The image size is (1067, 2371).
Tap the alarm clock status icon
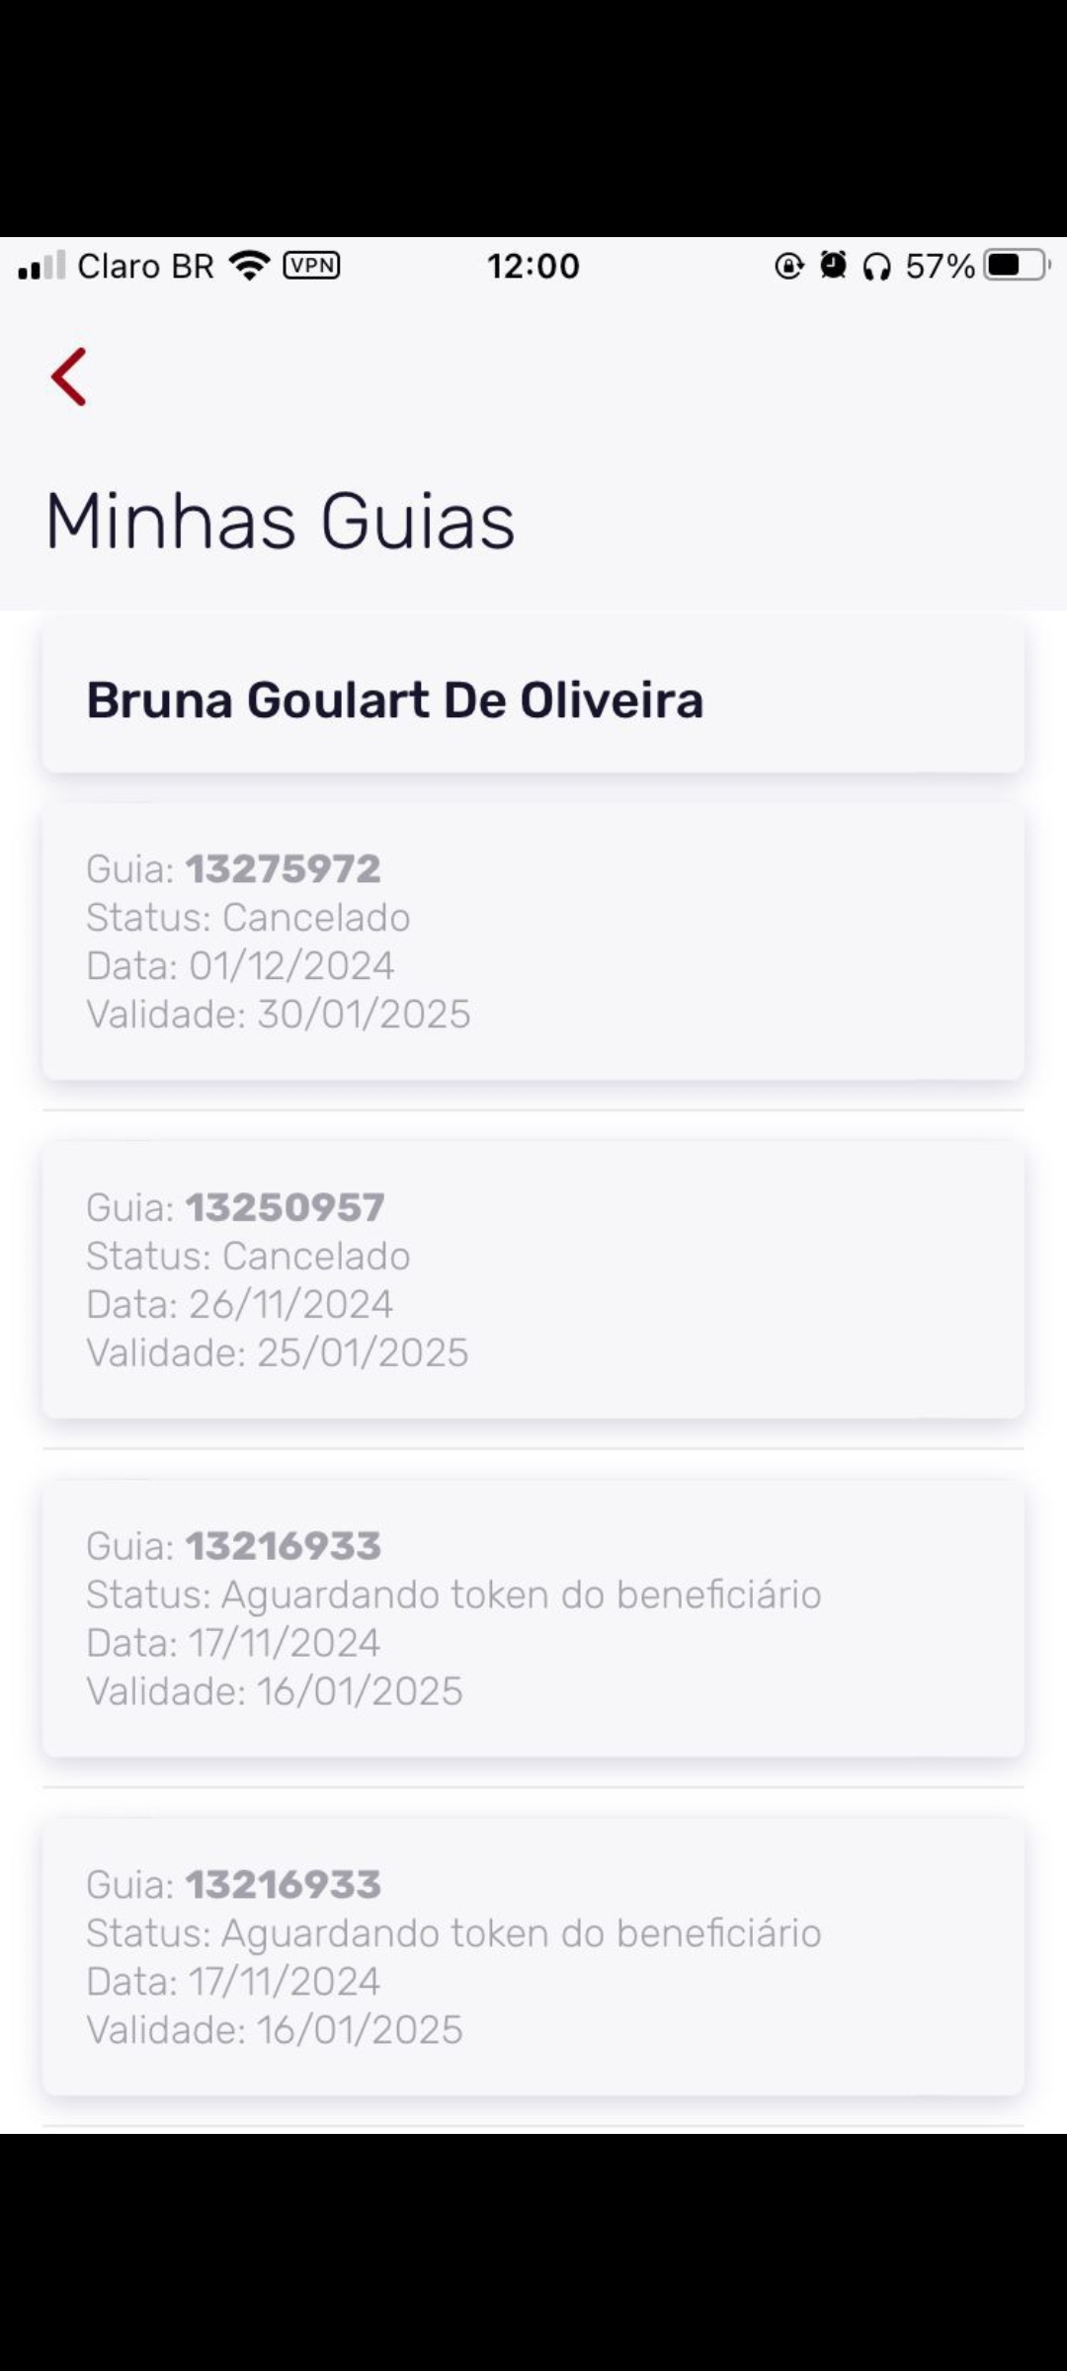click(833, 266)
